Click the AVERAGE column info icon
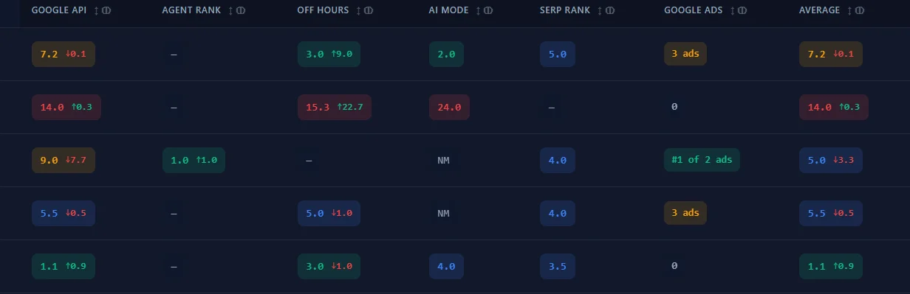Screen dimensions: 910x294 [860, 10]
